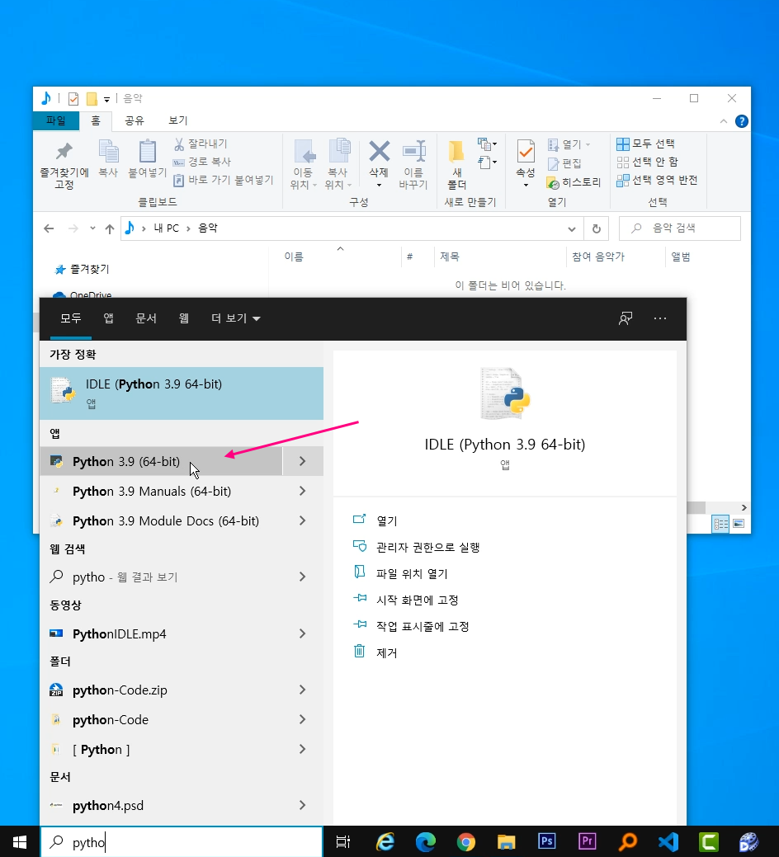
Task: Go back with Explorer back arrow
Action: click(49, 228)
